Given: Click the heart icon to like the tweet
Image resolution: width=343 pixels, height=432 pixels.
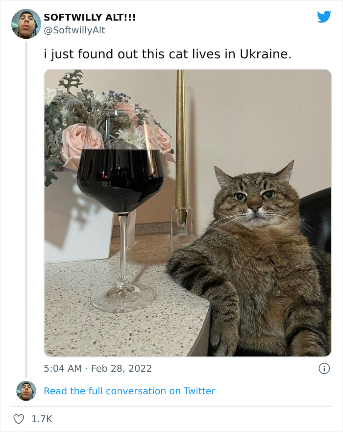Looking at the screenshot, I should click(x=20, y=418).
